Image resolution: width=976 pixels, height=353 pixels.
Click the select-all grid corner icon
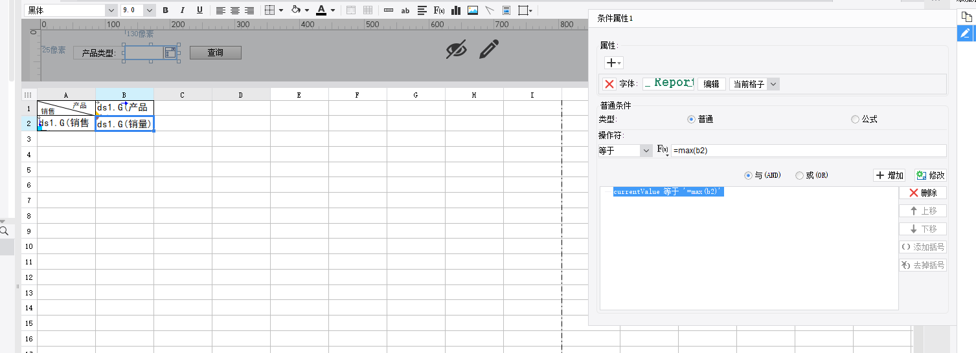(x=29, y=95)
